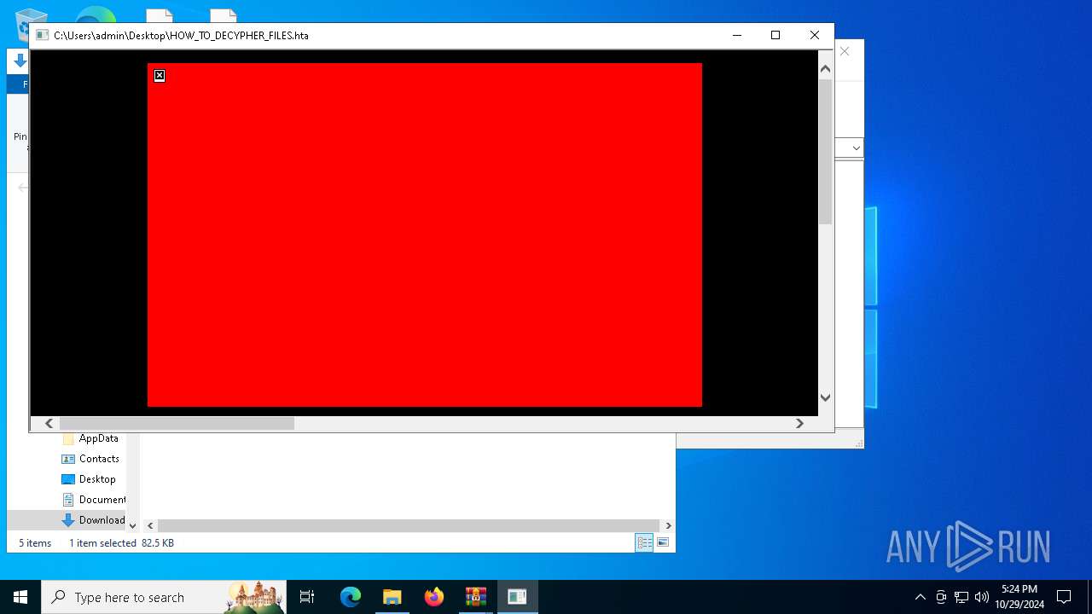Screen dimensions: 1092x614
Task: Select Desktop folder in Explorer tree
Action: 97,479
